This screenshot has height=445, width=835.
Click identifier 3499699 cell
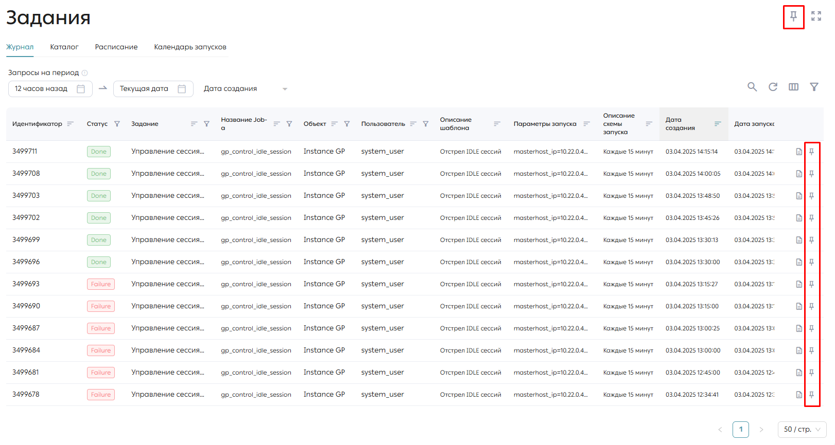pyautogui.click(x=26, y=240)
